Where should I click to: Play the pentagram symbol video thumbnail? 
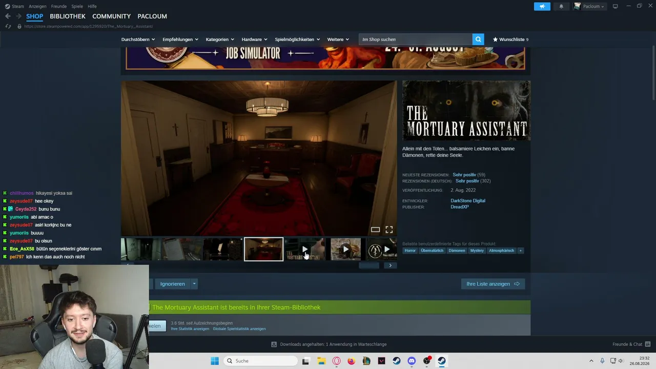(382, 249)
